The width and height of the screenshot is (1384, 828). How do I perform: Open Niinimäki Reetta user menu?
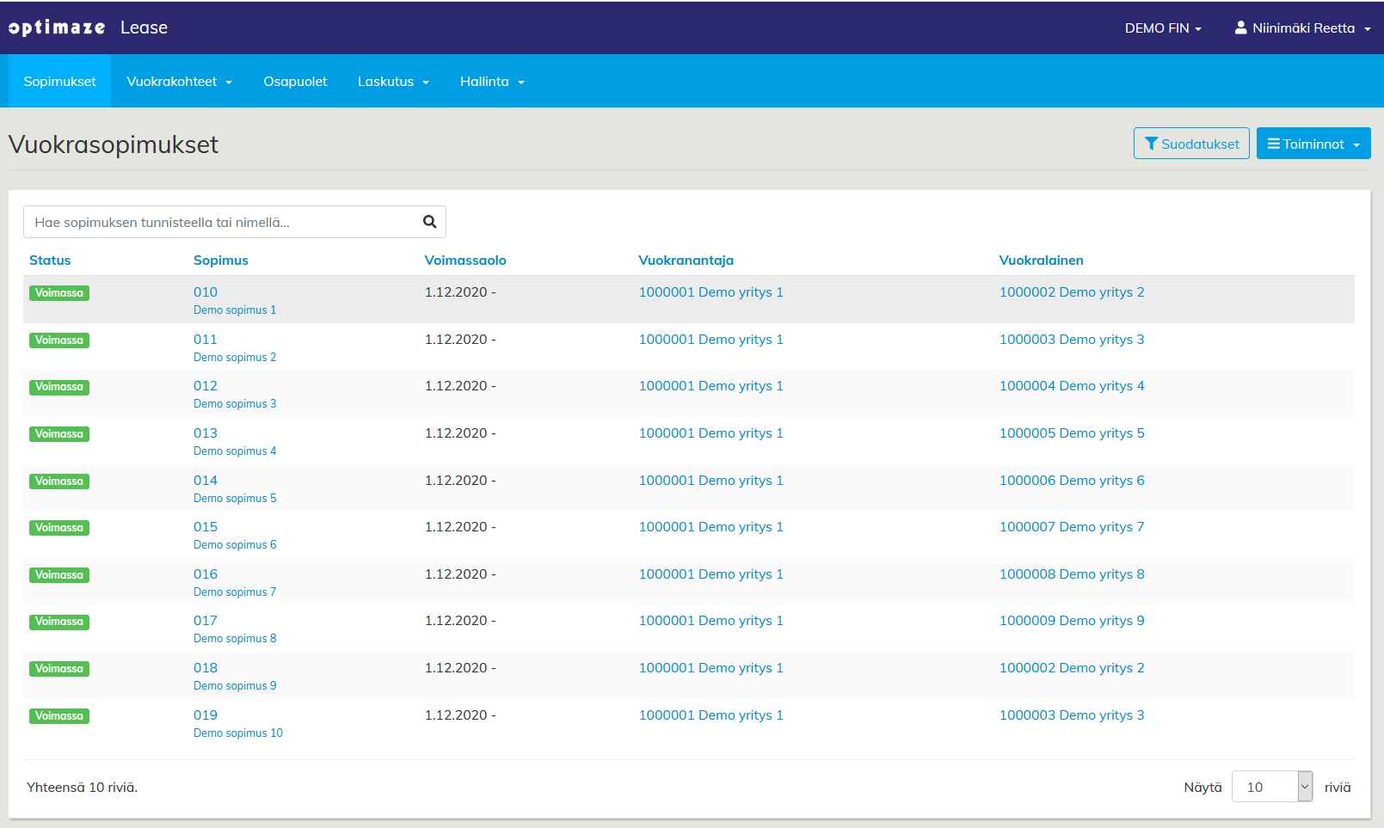click(1302, 28)
